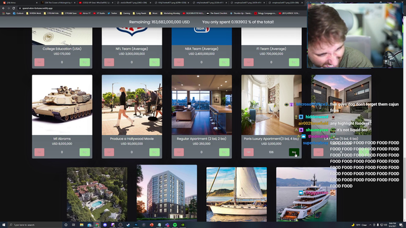Screen dimensions: 406x228
Task: Sell Produce a Hollywood Movie
Action: tap(109, 152)
